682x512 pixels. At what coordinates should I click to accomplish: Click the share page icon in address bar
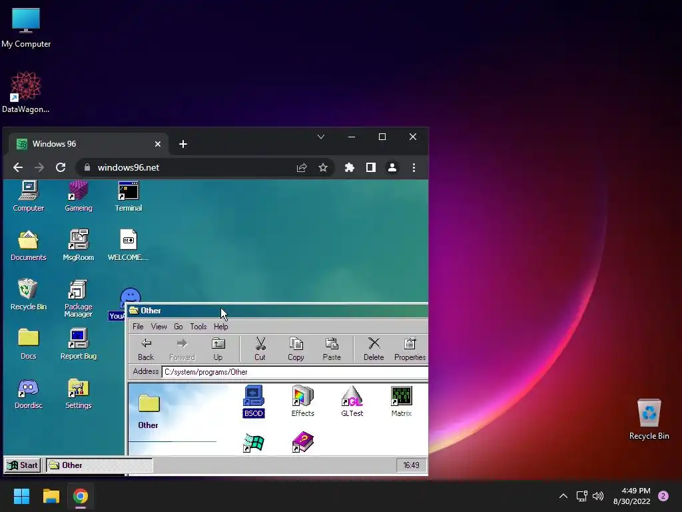pos(302,167)
